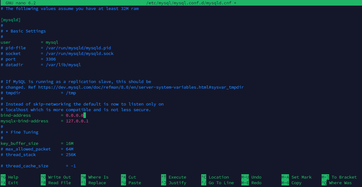Cut the current line
The width and height of the screenshot is (362, 187).
click(x=133, y=177)
